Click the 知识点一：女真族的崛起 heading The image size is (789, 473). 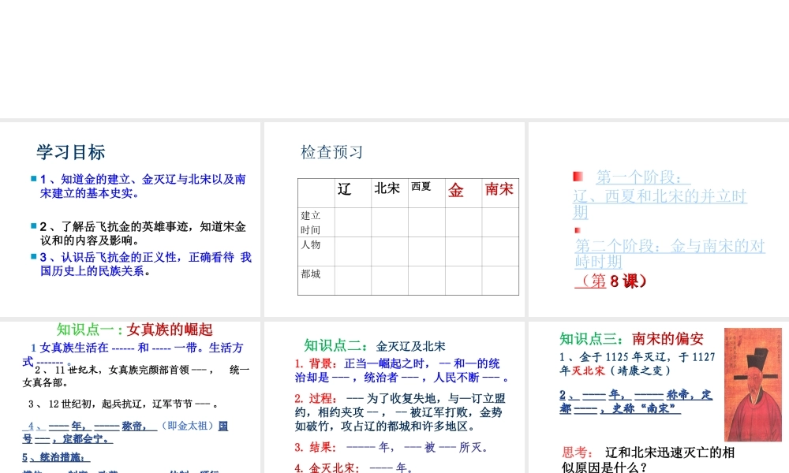coord(134,330)
